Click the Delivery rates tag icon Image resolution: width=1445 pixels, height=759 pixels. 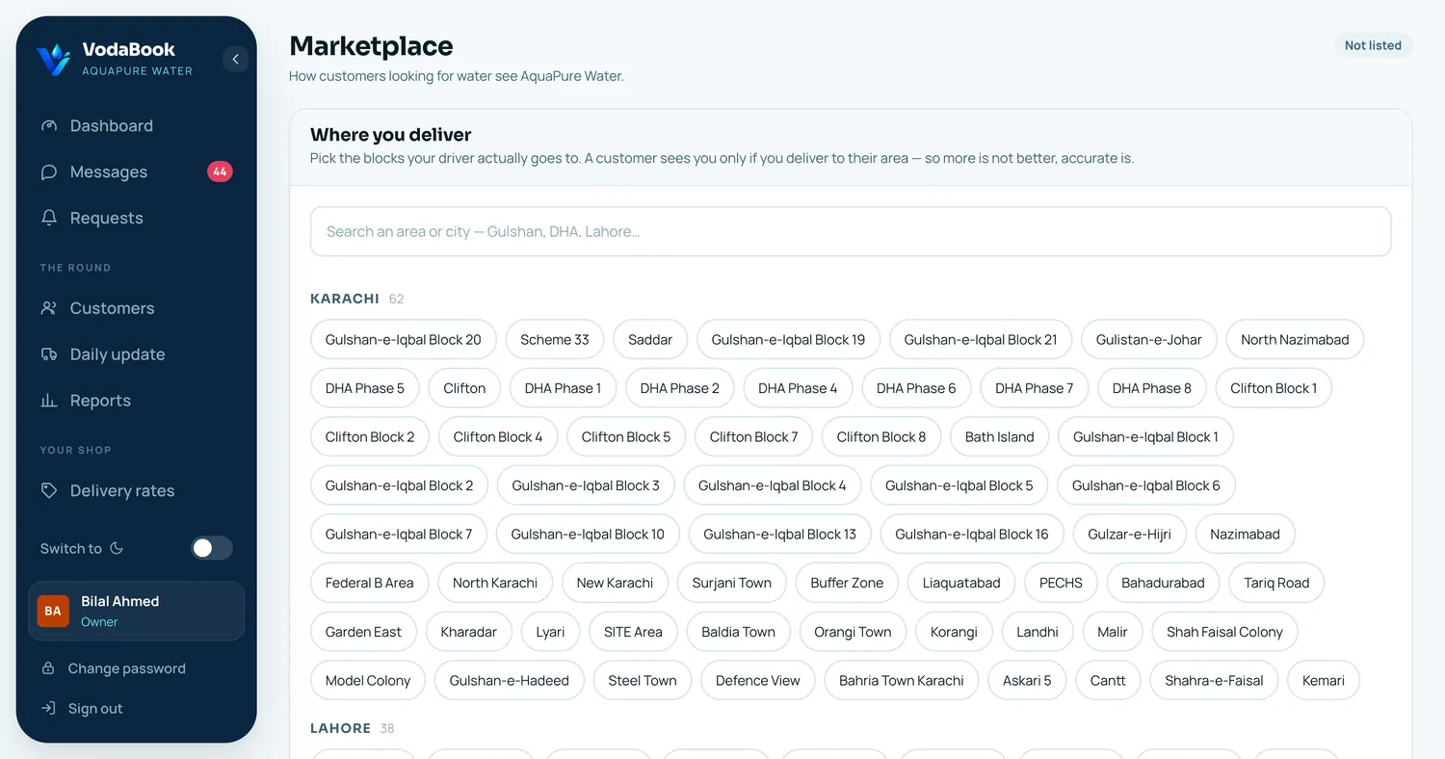tap(49, 491)
